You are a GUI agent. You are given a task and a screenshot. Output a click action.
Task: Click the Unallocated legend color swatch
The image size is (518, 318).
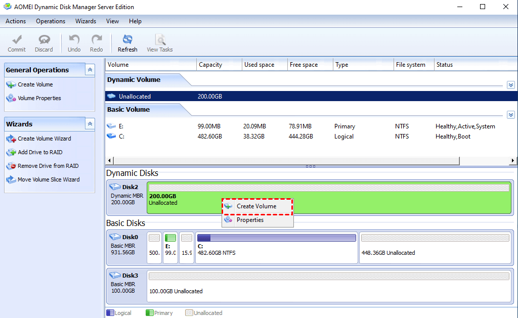point(189,313)
